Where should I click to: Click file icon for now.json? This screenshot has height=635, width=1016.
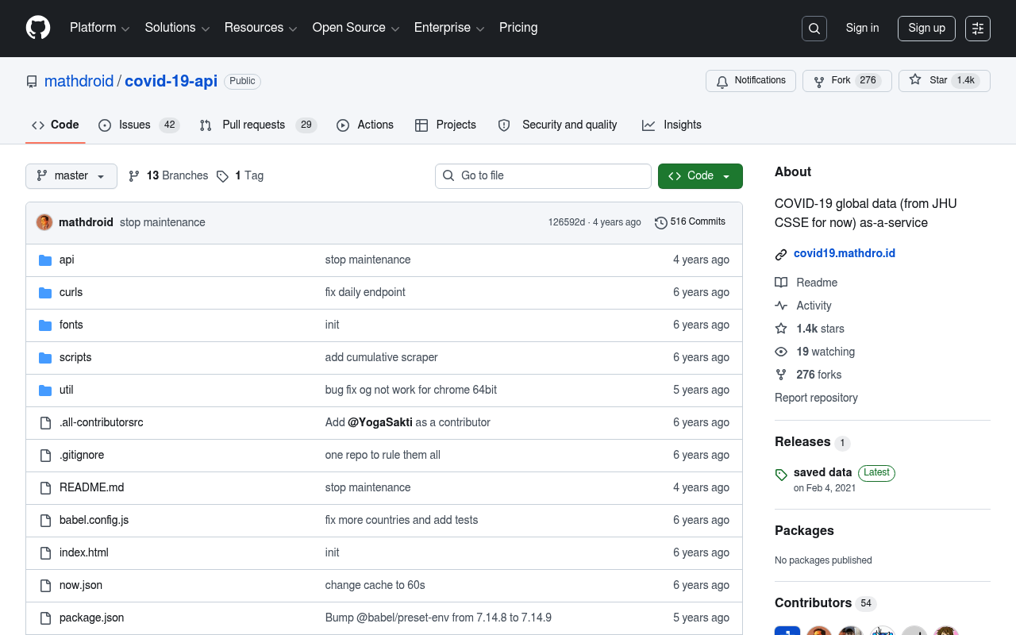point(45,586)
